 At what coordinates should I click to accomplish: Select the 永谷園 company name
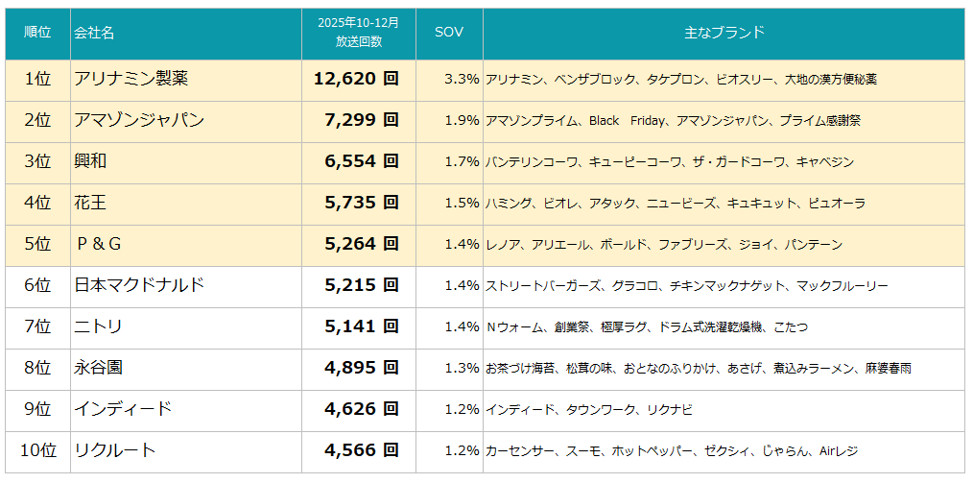point(99,368)
